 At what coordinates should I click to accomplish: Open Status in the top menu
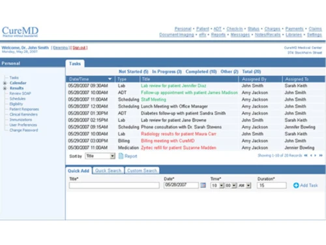coord(254,29)
